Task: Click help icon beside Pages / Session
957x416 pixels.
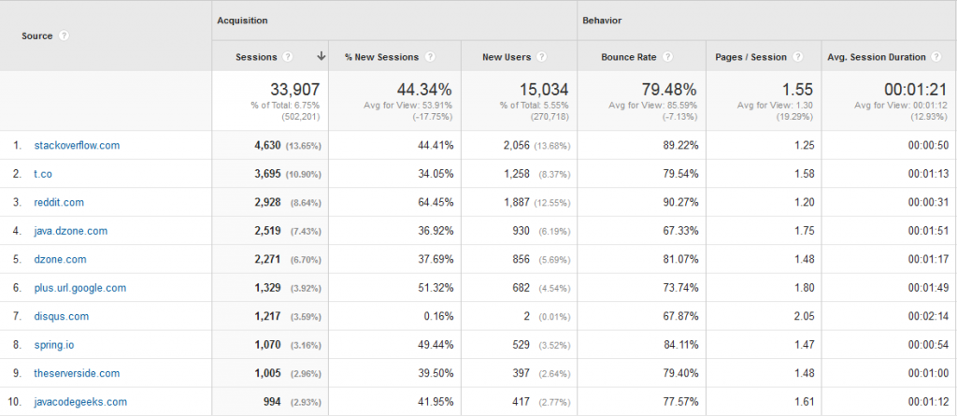Action: pyautogui.click(x=798, y=57)
